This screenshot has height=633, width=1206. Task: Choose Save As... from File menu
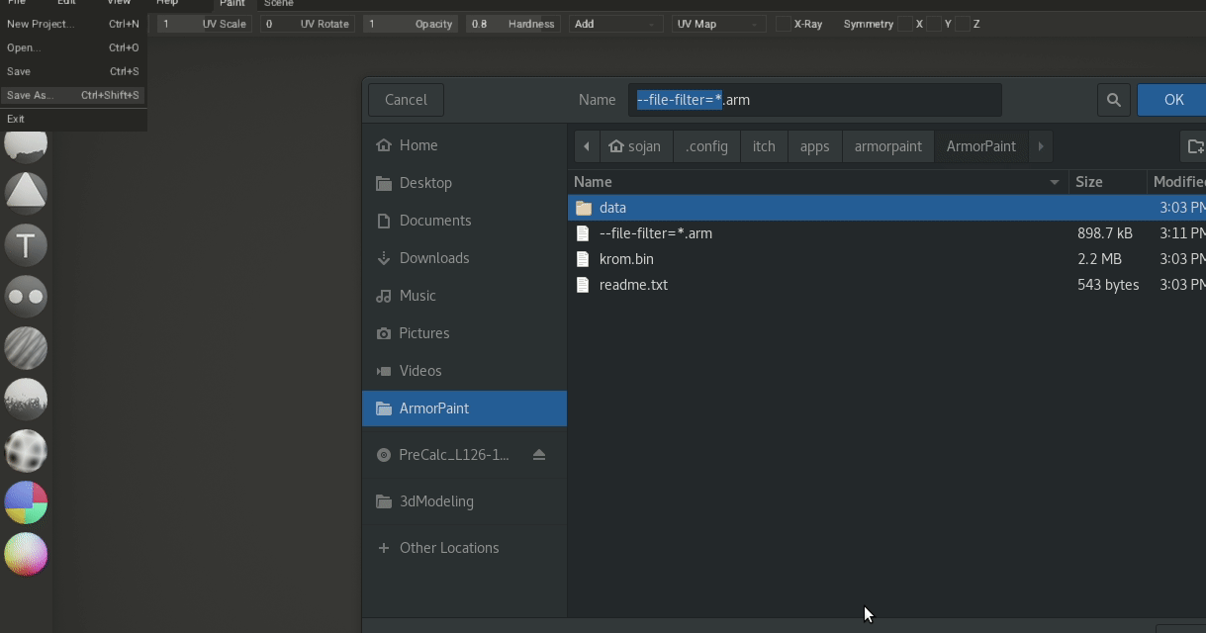click(x=73, y=95)
